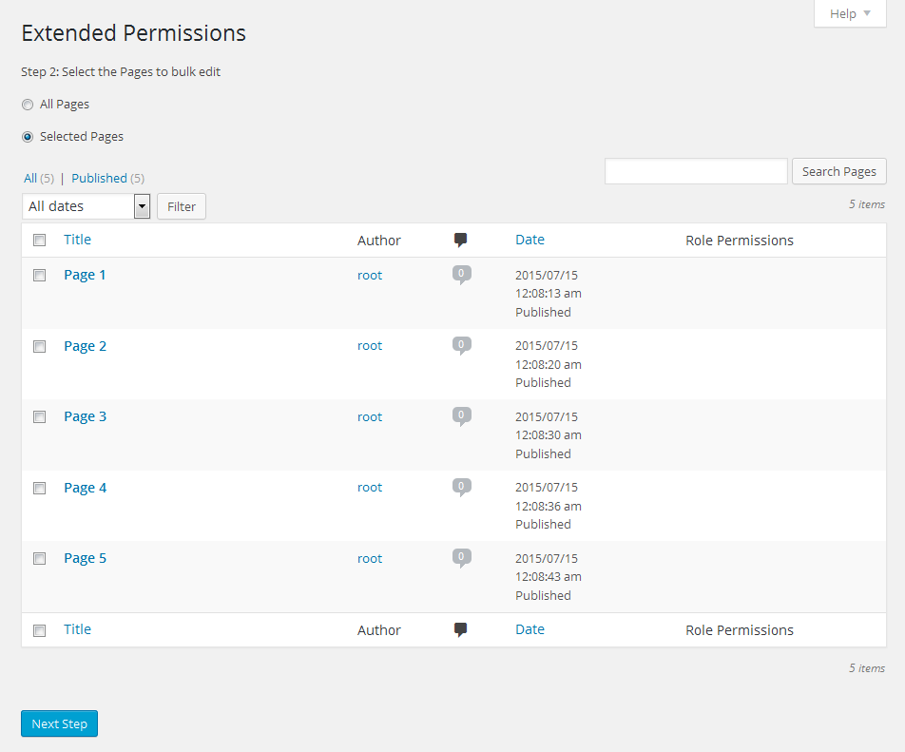Check the checkbox next to Page 4
Screen dimensions: 905x752
[x=39, y=488]
